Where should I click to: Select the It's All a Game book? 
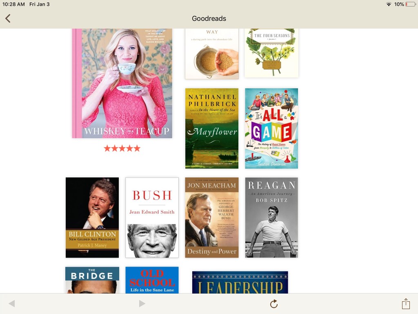point(271,128)
